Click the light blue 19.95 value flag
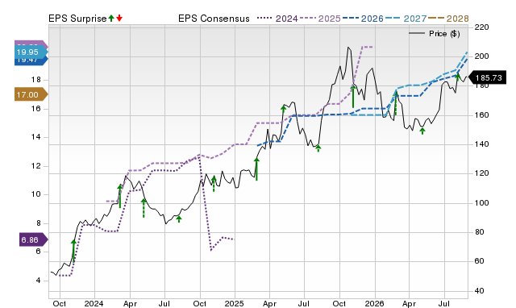This screenshot has width=516, height=308. pos(31,52)
